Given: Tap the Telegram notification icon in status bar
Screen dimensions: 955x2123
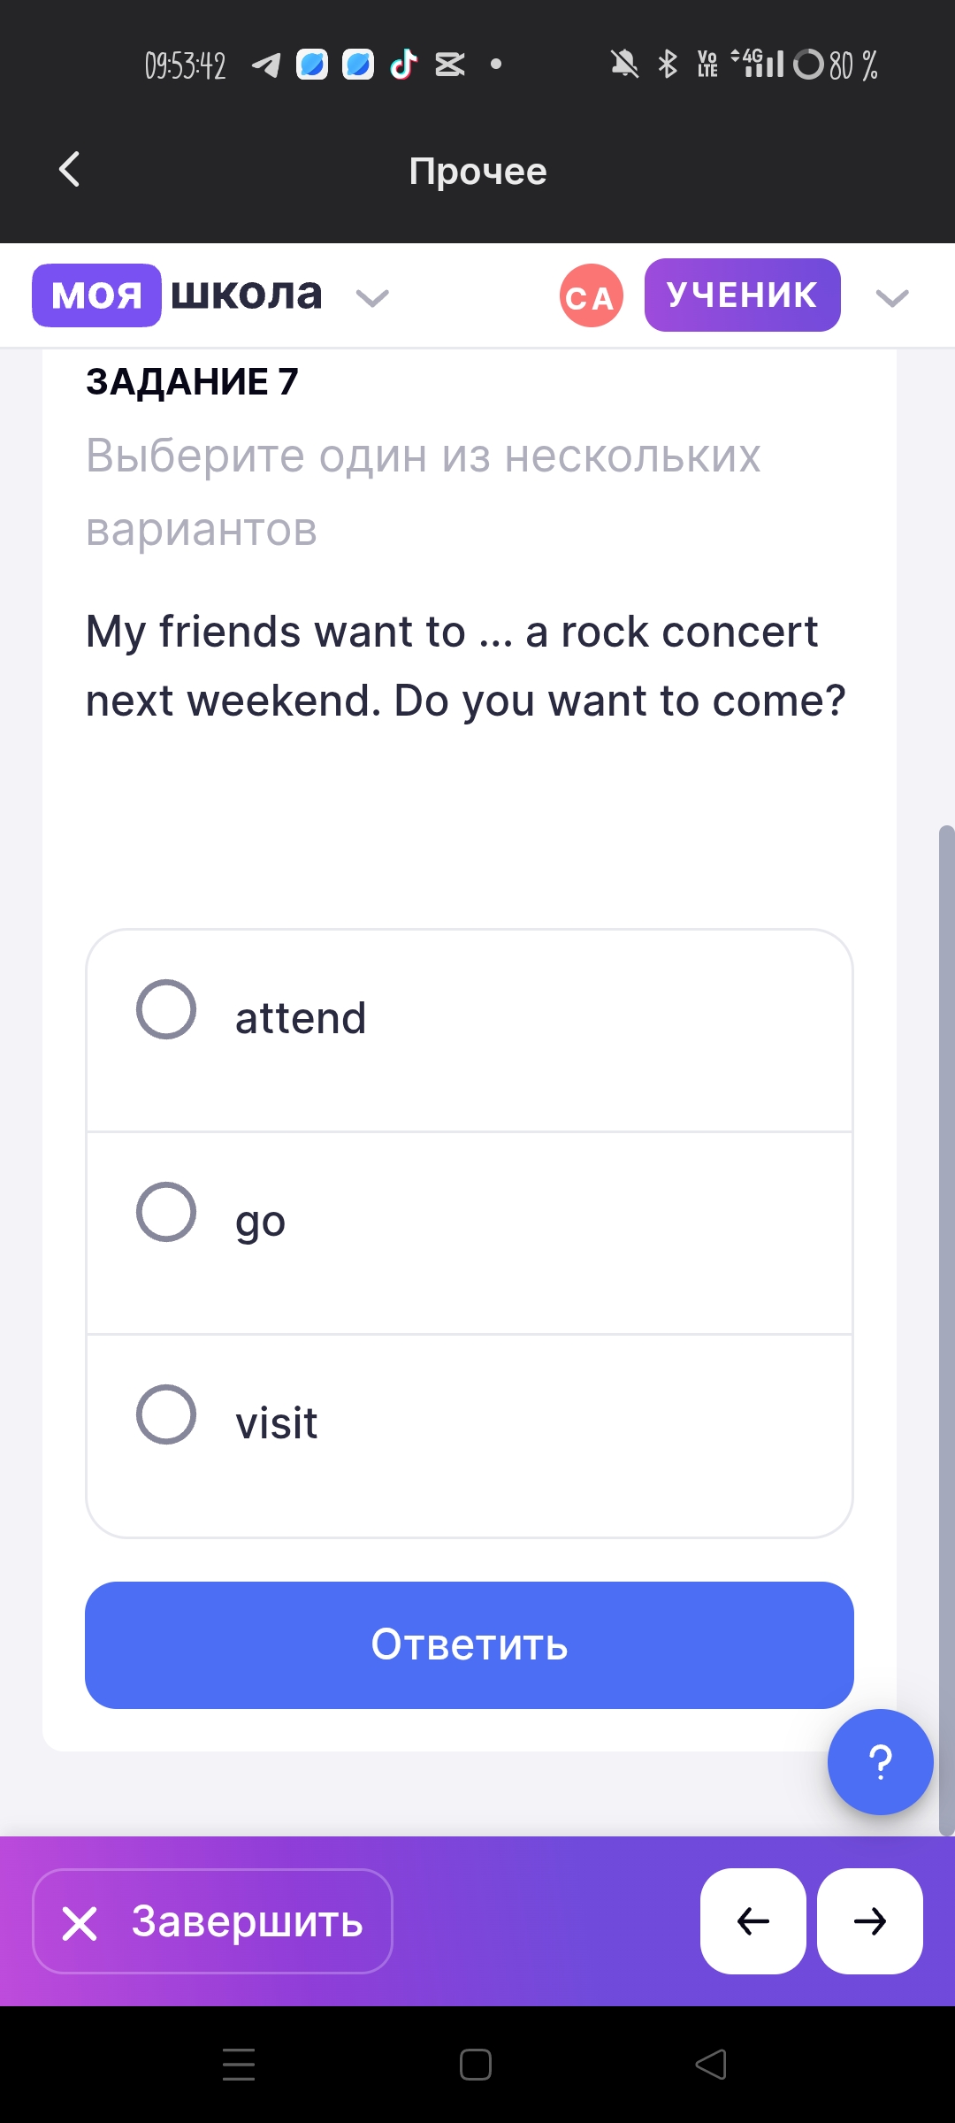Looking at the screenshot, I should (x=266, y=65).
